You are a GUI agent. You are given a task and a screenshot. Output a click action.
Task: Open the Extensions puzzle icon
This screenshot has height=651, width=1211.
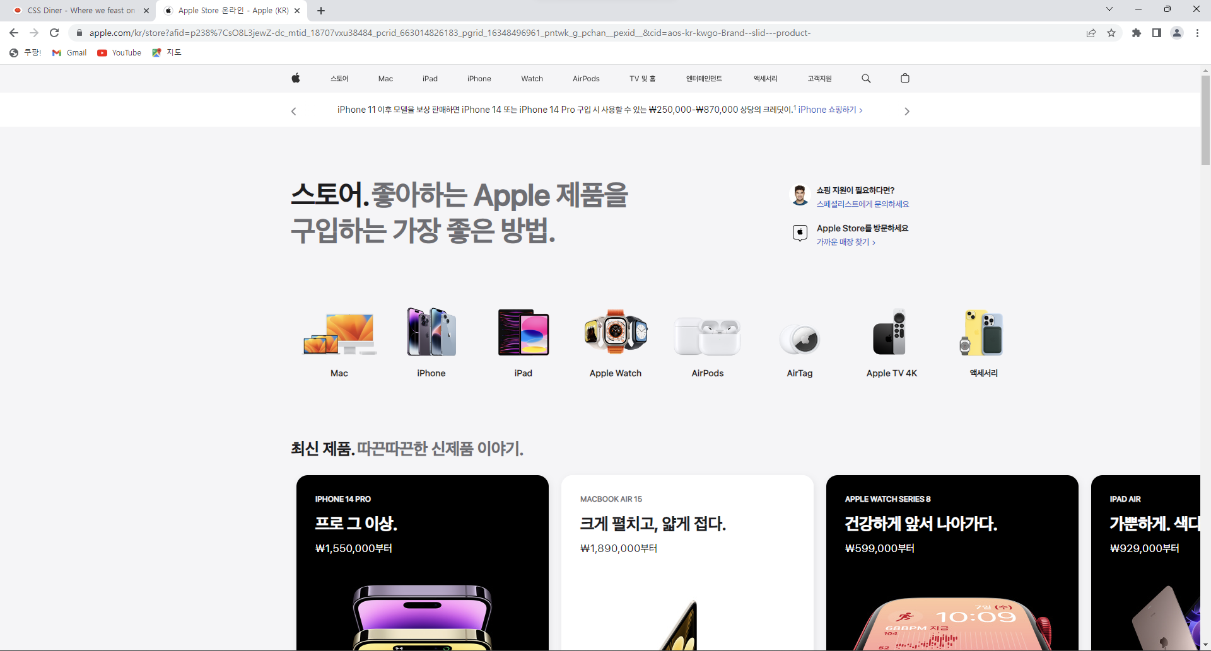coord(1137,33)
